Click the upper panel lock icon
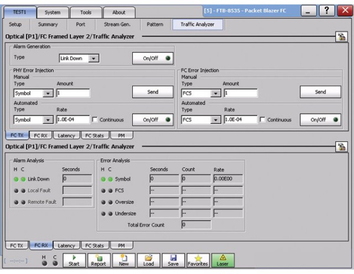 tap(340, 37)
